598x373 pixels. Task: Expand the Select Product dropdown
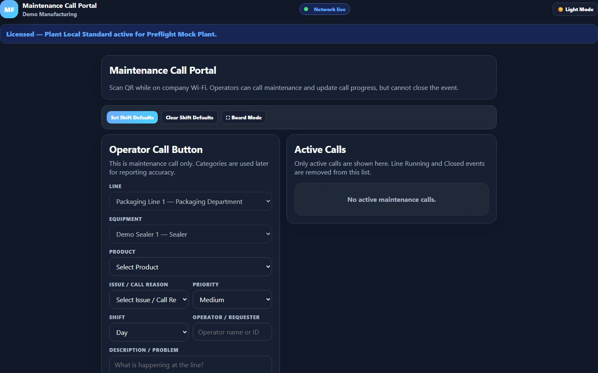[191, 267]
